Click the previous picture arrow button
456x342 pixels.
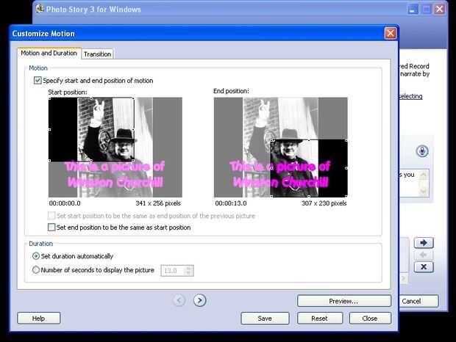(x=179, y=300)
